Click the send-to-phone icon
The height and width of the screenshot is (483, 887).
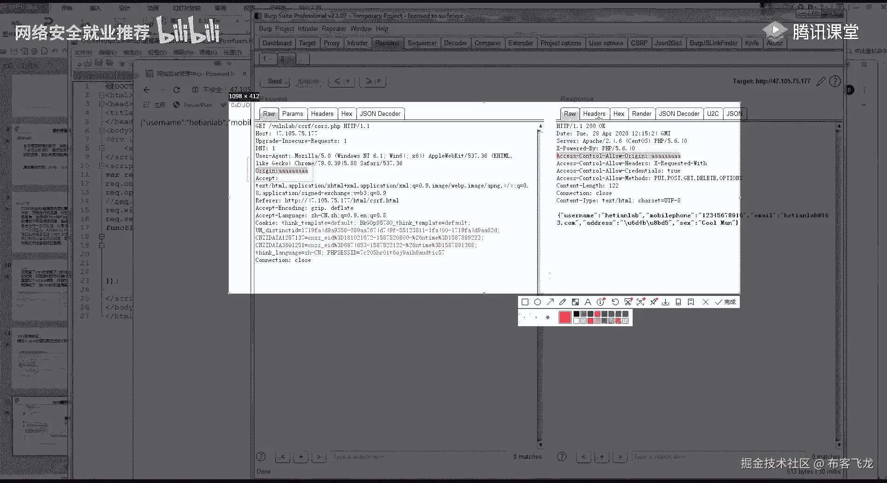tap(678, 302)
